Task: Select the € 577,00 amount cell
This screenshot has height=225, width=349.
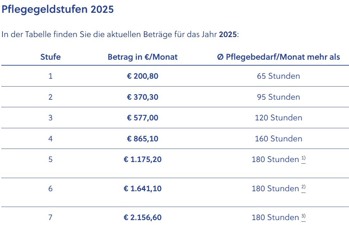Action: (x=142, y=118)
